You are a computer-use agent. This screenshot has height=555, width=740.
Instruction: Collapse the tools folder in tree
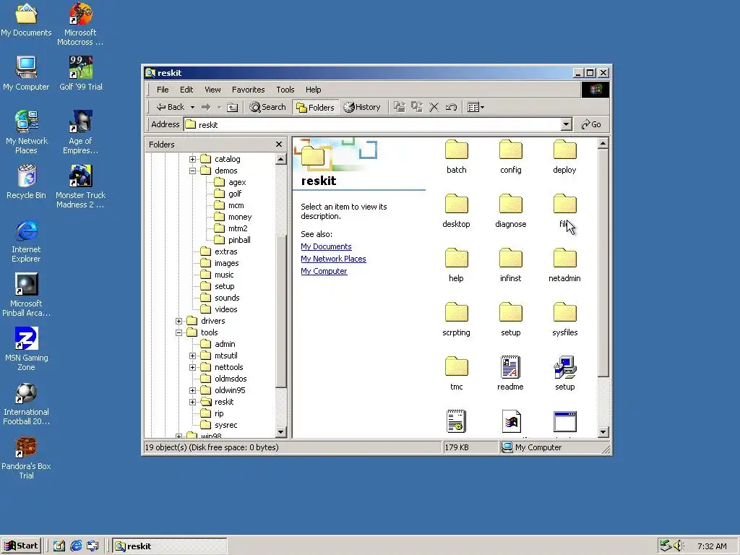click(179, 332)
